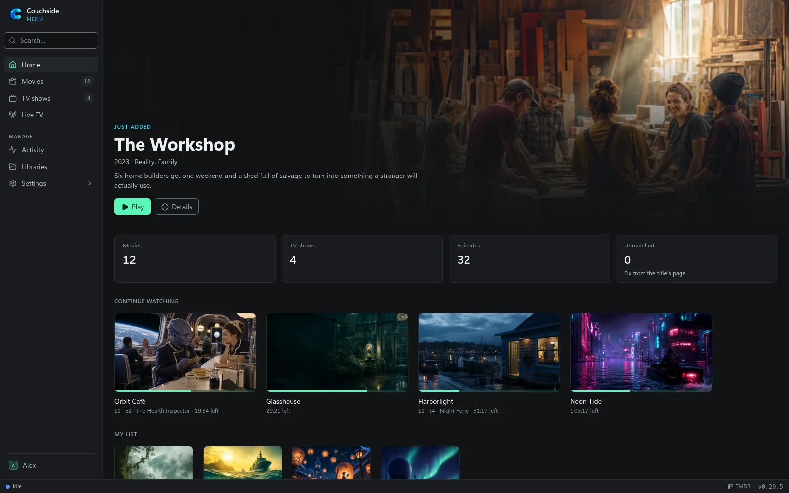Open misty jungle My List thumbnail
The image size is (789, 493).
point(154,462)
